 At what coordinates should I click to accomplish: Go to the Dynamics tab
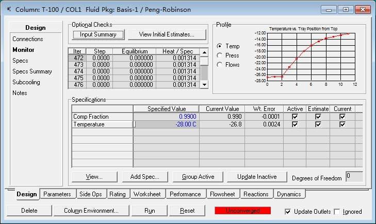289,194
